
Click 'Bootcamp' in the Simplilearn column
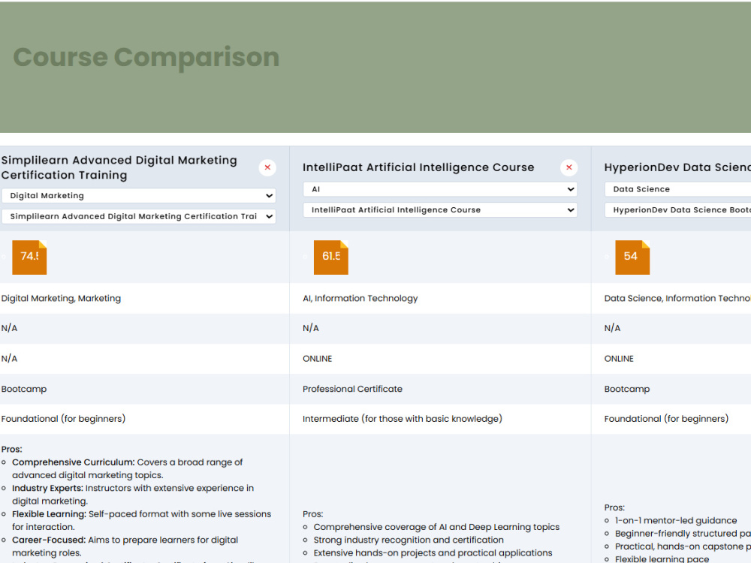point(24,389)
